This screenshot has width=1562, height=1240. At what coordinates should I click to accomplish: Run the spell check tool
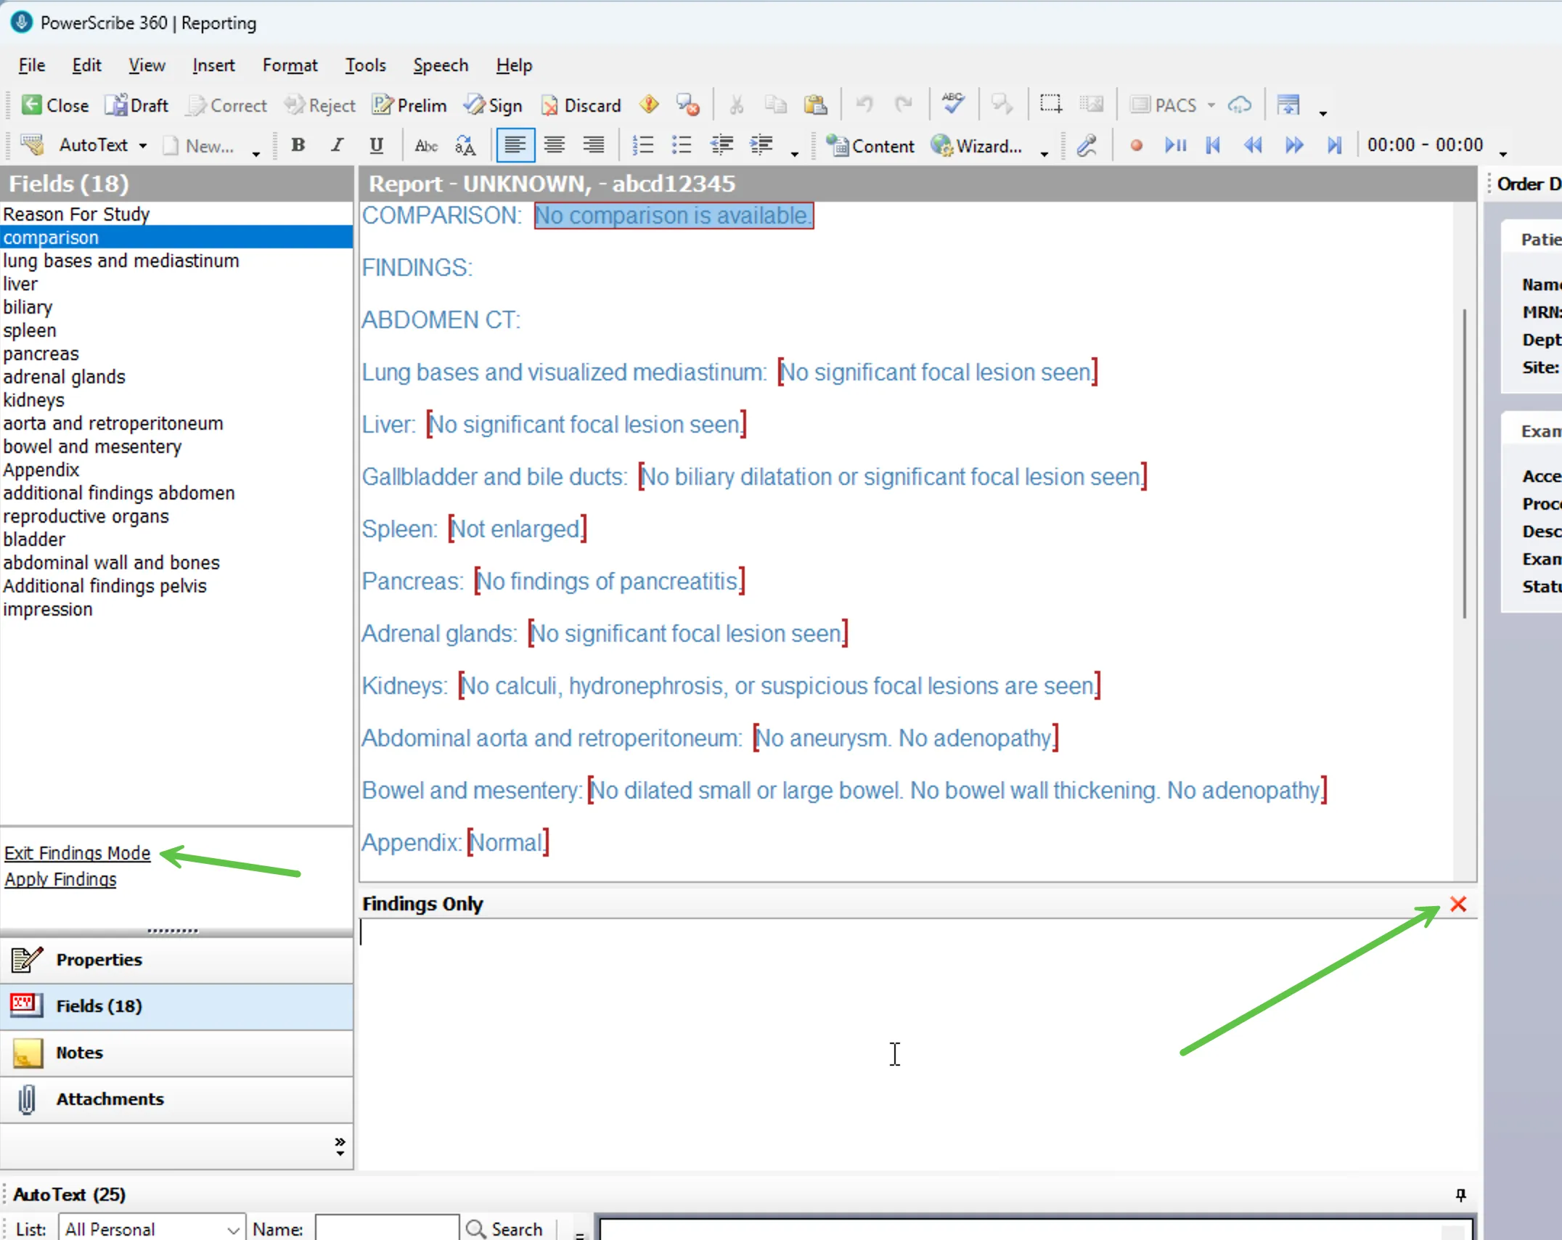tap(953, 104)
